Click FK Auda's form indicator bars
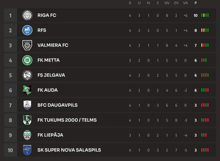This screenshot has height=161, width=220. tap(205, 90)
